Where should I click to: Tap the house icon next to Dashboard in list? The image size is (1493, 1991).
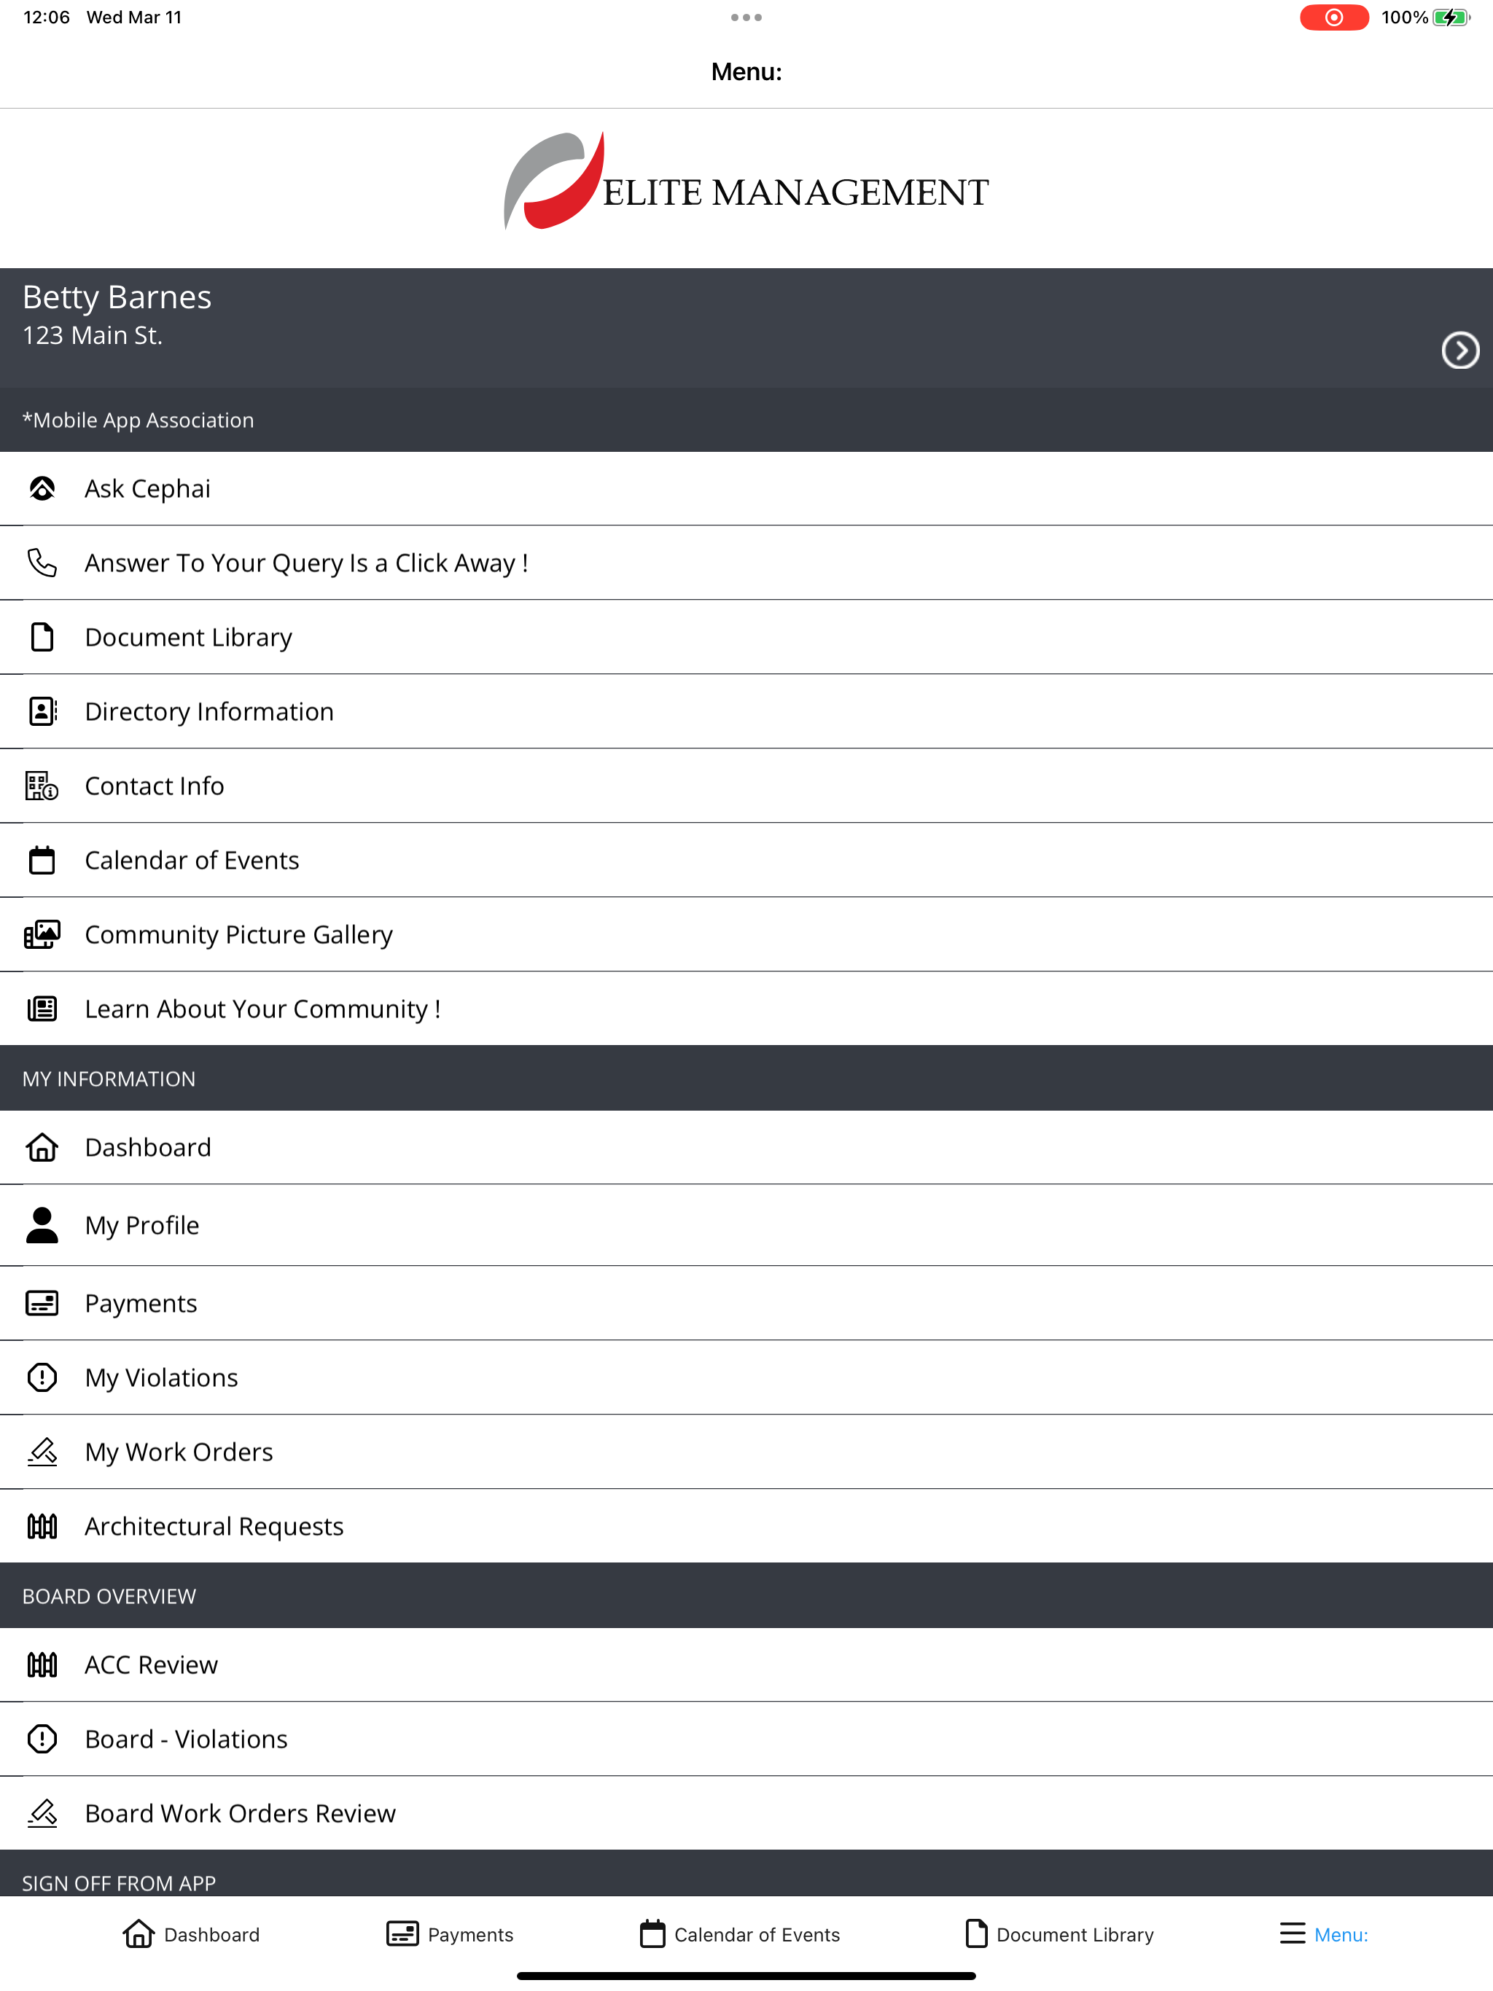[x=42, y=1148]
